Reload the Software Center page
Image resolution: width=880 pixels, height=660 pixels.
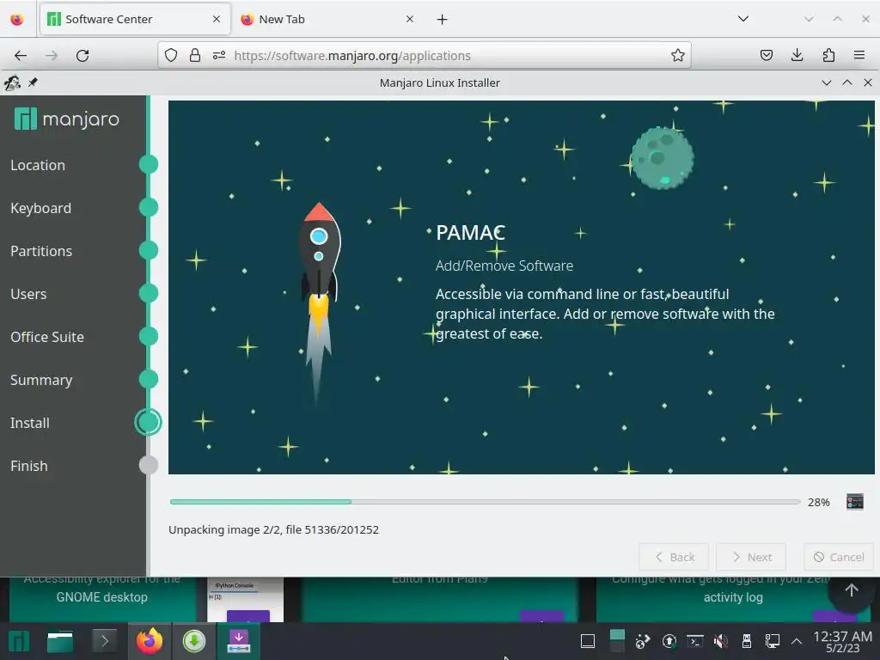82,56
